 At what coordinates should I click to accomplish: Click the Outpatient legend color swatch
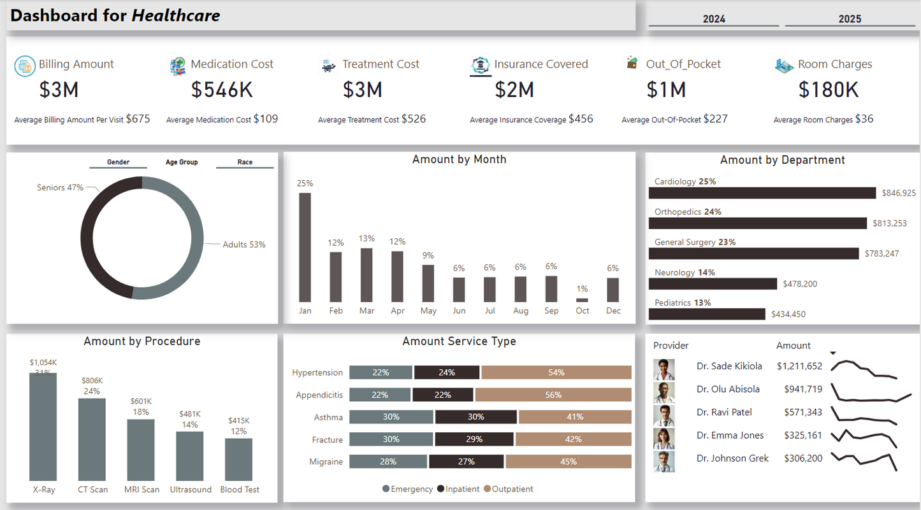tap(488, 489)
